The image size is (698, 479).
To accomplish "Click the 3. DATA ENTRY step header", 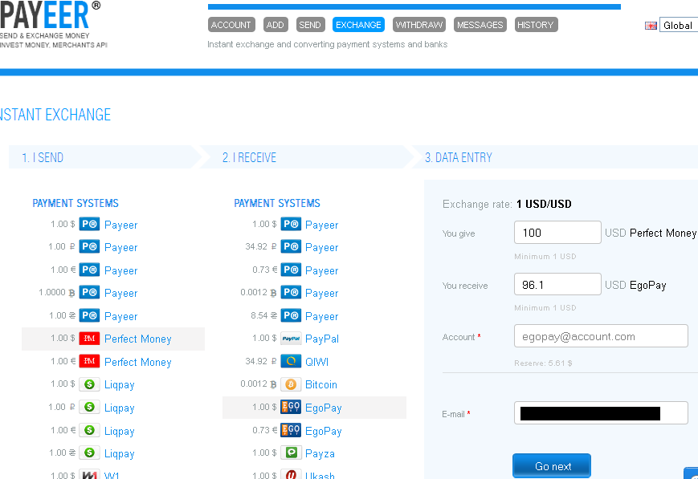I will tap(554, 157).
